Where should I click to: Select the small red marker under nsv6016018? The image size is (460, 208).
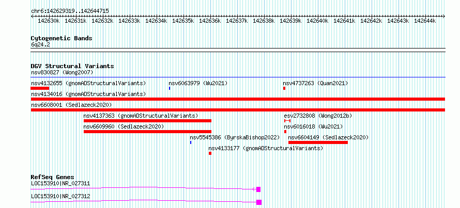pyautogui.click(x=285, y=132)
